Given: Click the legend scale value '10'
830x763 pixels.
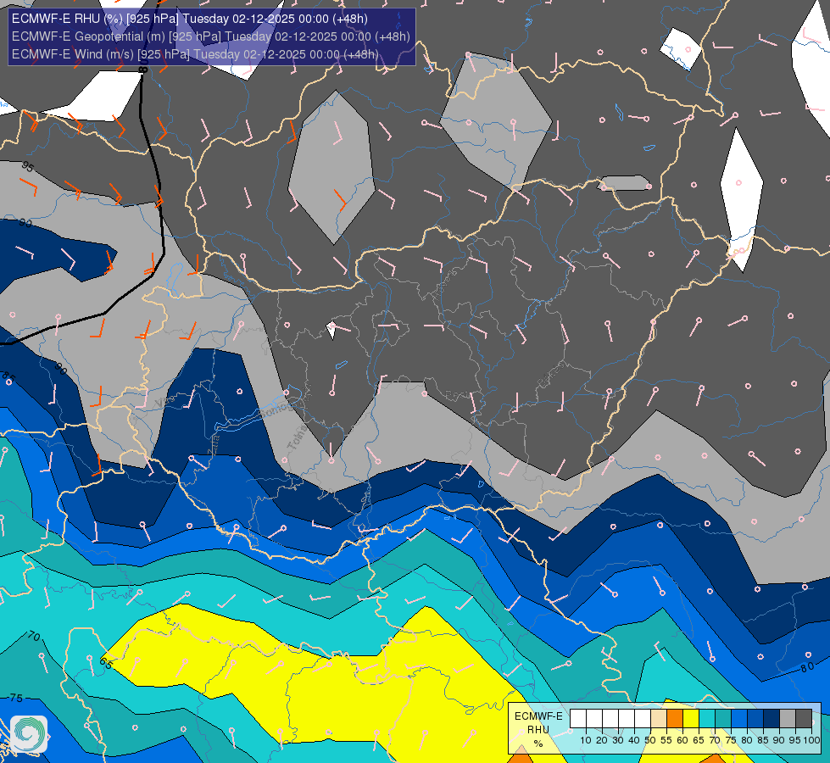Looking at the screenshot, I should point(586,740).
